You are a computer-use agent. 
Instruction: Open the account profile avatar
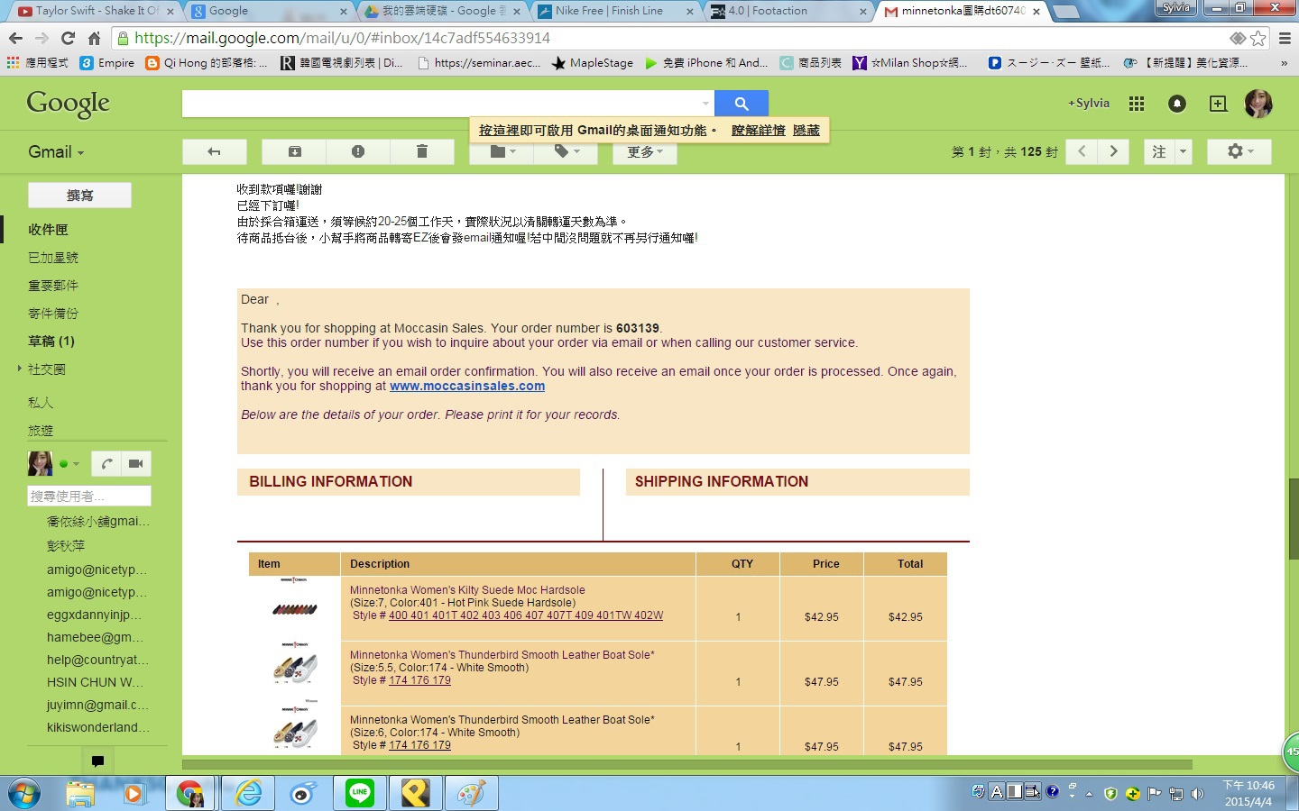1258,104
